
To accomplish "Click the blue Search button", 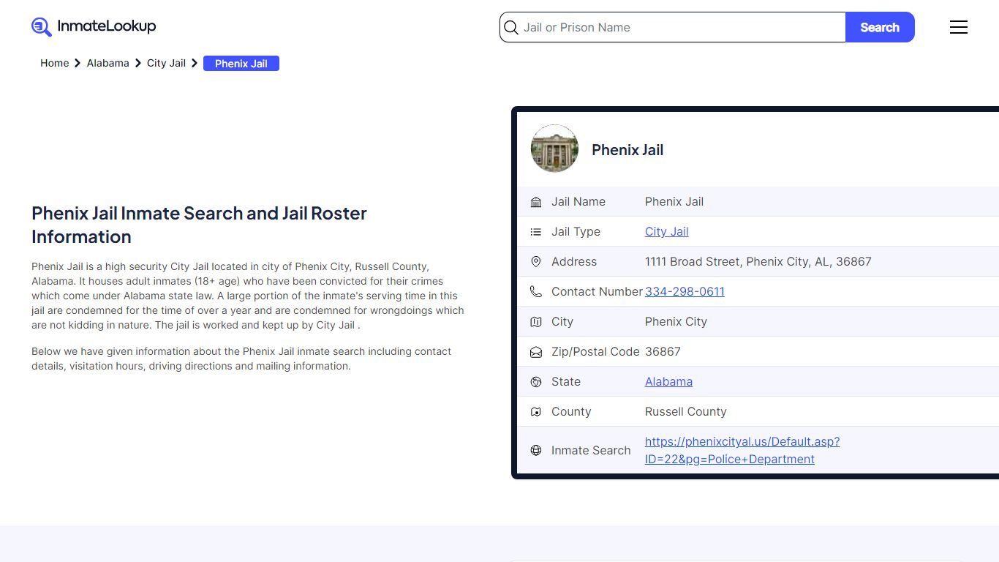I will click(880, 27).
